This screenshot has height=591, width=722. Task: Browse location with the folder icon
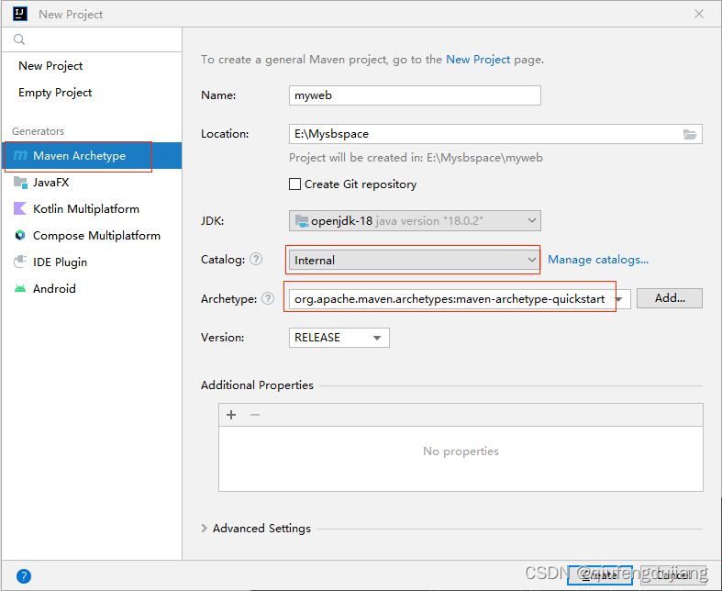point(689,134)
